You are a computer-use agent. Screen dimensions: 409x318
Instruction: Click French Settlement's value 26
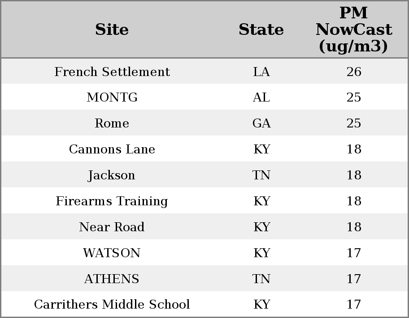coord(353,72)
